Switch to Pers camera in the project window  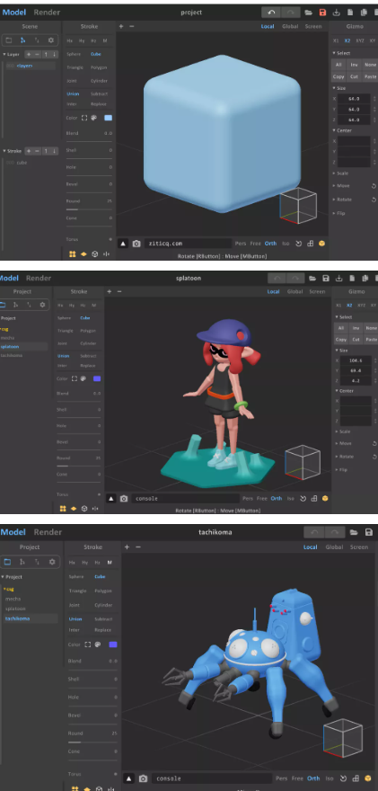pos(241,244)
